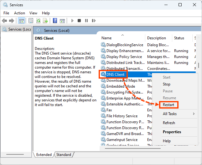202x165 pixels.
Task: Click the Back arrow in toolbar
Action: tap(4, 21)
